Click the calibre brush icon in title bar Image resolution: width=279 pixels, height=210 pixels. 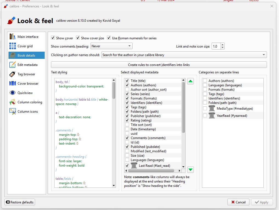pyautogui.click(x=6, y=6)
